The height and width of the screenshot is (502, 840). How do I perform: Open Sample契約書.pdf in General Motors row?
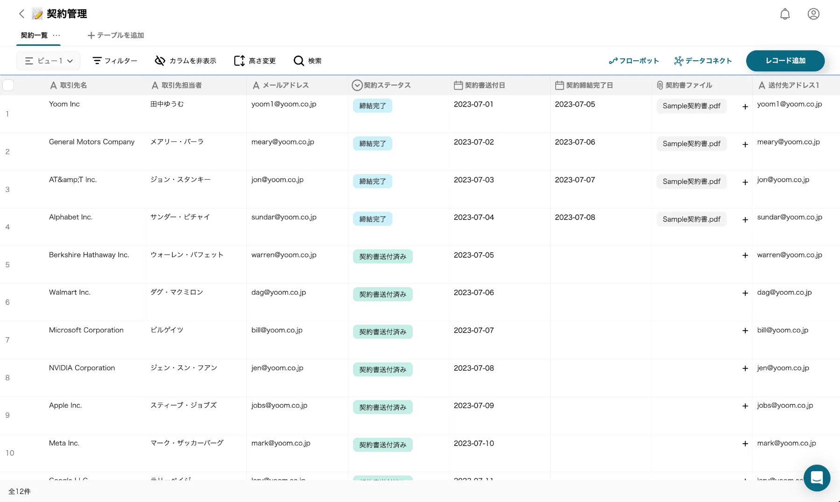[692, 144]
